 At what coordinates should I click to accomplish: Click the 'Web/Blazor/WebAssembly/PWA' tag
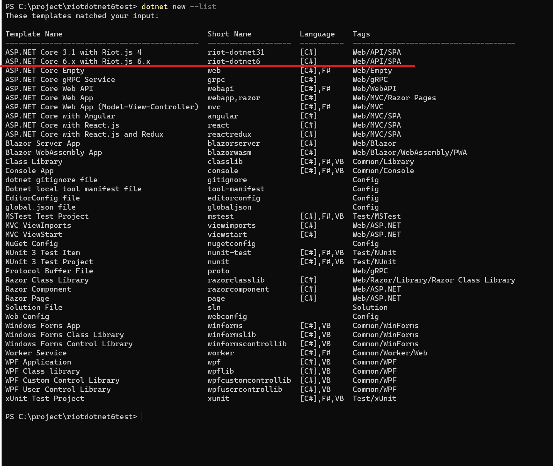[x=409, y=152]
